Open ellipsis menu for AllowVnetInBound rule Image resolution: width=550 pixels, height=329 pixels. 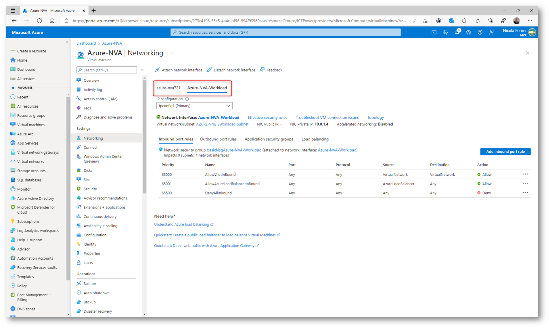coord(525,174)
